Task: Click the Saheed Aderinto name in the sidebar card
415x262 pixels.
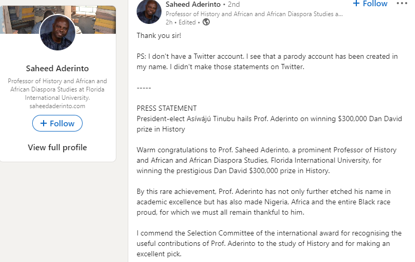Action: click(x=57, y=69)
